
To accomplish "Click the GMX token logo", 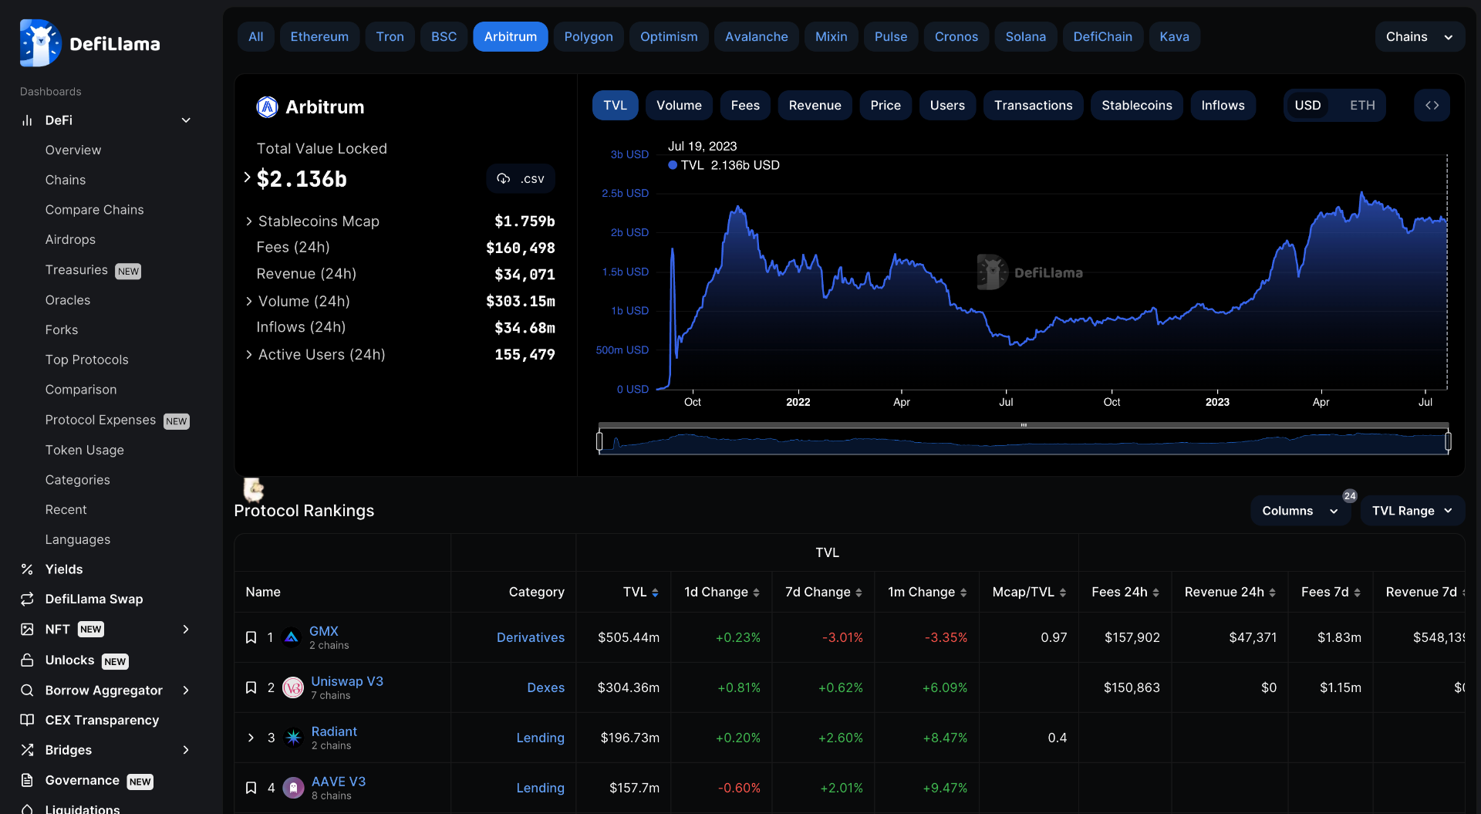I will click(x=292, y=637).
